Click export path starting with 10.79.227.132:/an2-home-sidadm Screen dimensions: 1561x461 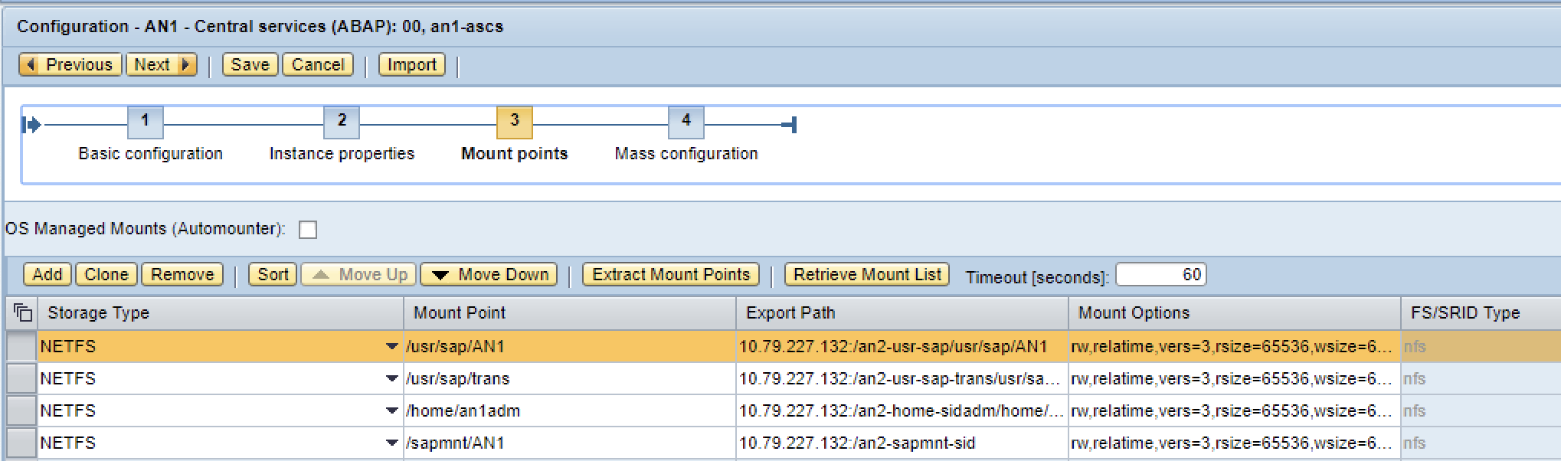click(x=902, y=410)
